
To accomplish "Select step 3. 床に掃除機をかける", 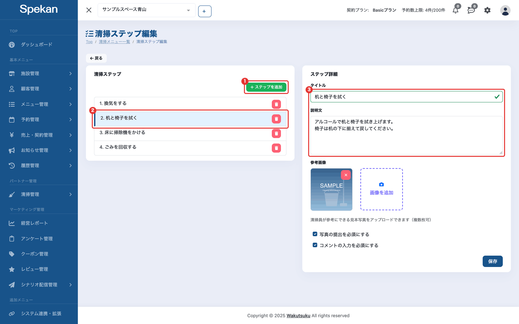I will [x=190, y=133].
